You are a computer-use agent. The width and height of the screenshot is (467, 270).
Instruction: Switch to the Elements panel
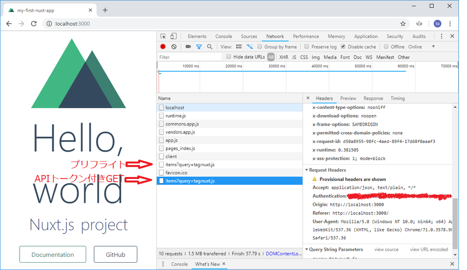pos(197,36)
